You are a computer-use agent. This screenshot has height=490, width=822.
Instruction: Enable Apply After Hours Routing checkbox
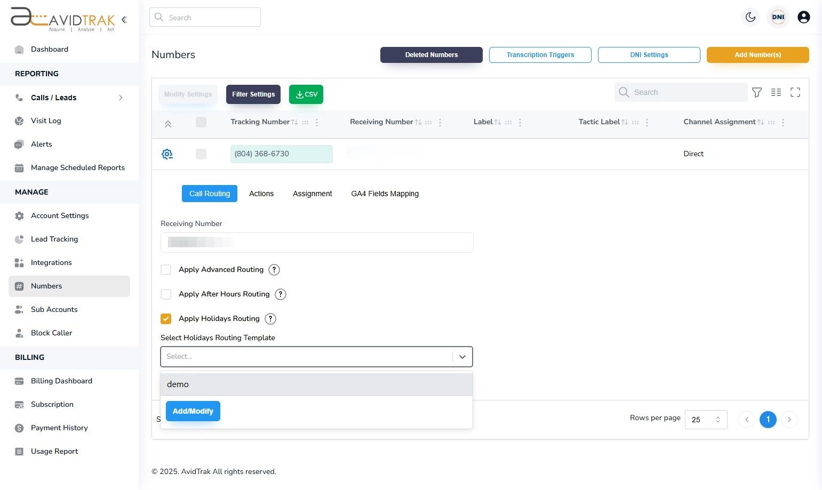coord(166,294)
